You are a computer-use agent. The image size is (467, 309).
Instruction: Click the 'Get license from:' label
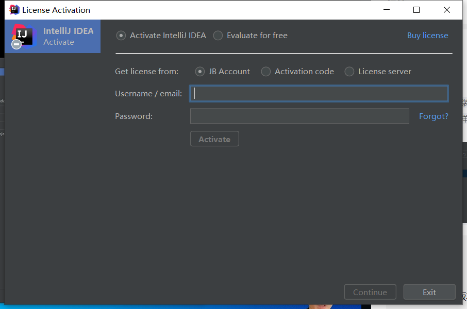(x=146, y=72)
